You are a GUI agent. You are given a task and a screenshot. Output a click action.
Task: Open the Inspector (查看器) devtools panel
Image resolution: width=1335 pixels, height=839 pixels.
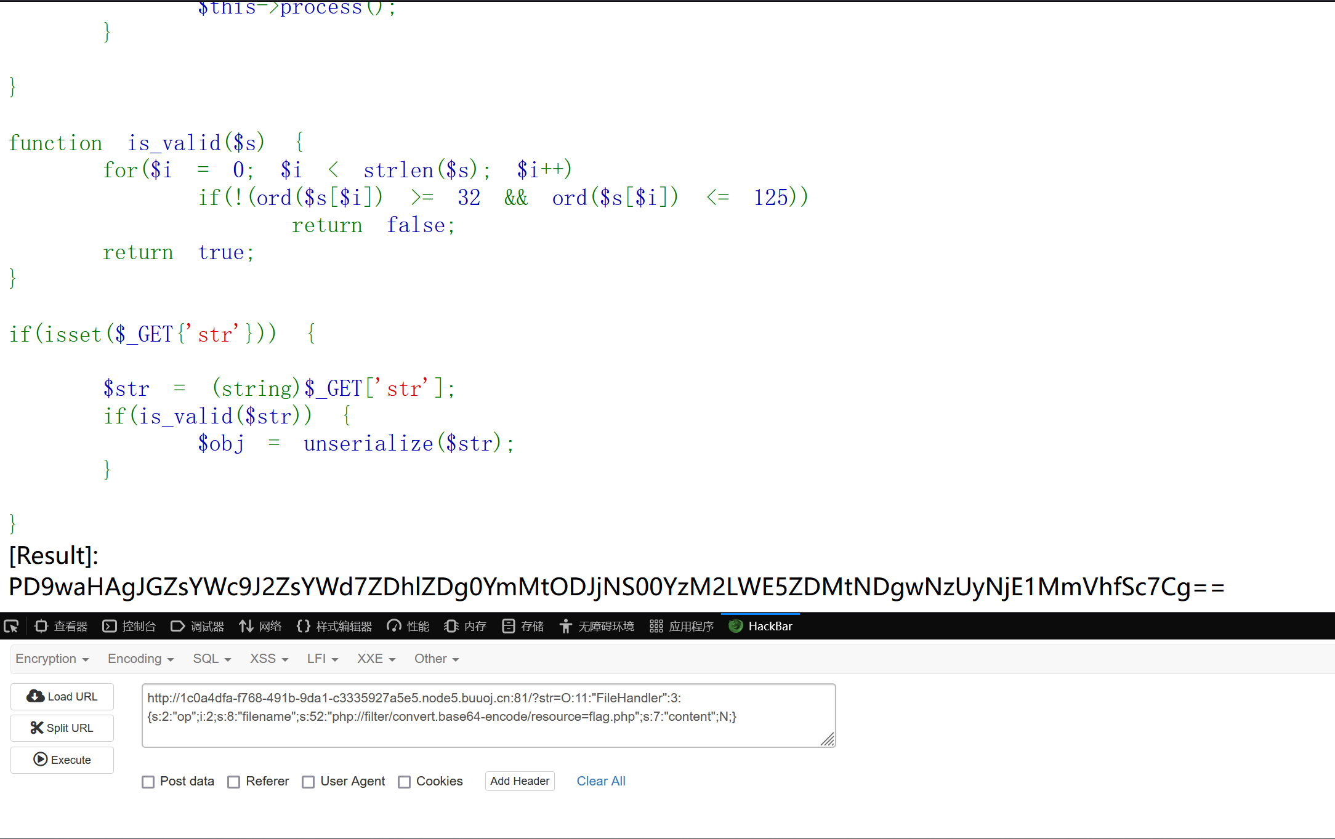[x=61, y=627]
